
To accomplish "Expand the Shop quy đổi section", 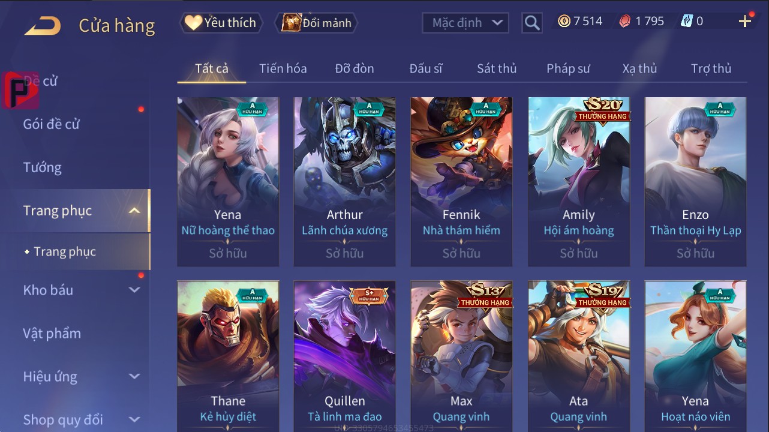I will 134,419.
